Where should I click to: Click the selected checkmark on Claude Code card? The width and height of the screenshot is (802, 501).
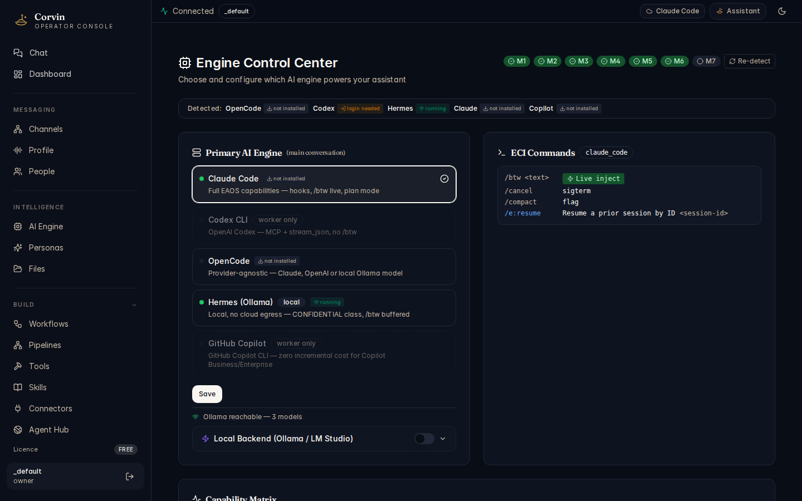(x=444, y=179)
